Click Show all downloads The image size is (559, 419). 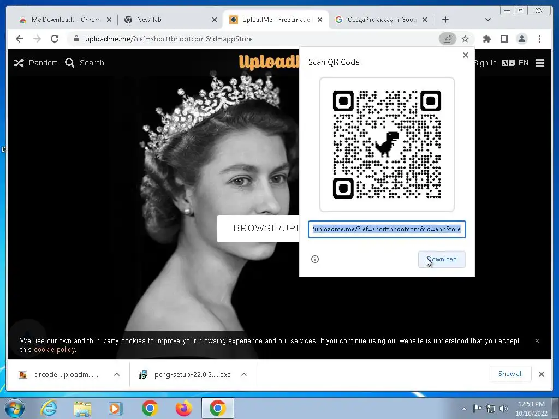pyautogui.click(x=510, y=374)
